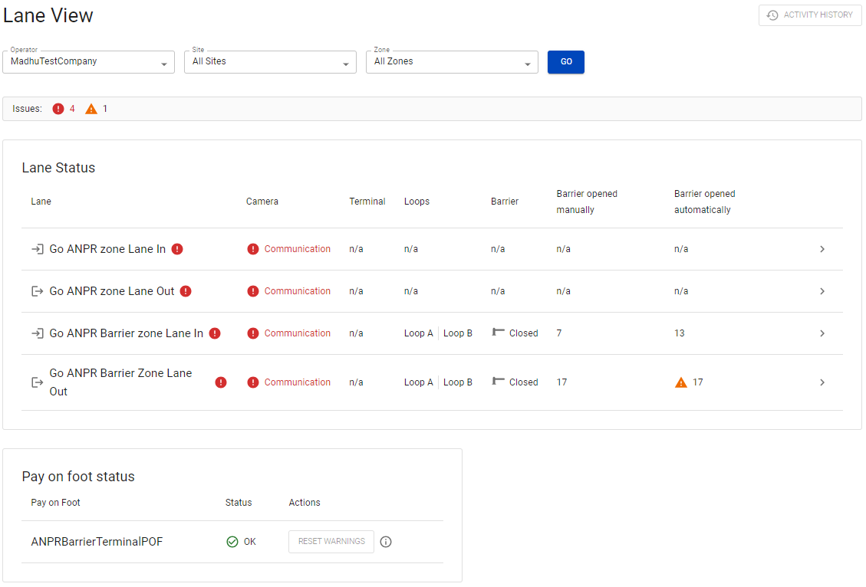
Task: Click camera error icon in Go ANPR Barrier Zone Lane Out row
Action: point(253,382)
